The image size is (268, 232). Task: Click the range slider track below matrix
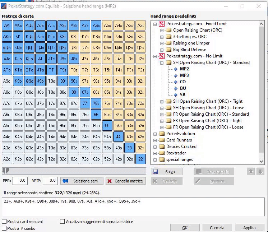74,171
